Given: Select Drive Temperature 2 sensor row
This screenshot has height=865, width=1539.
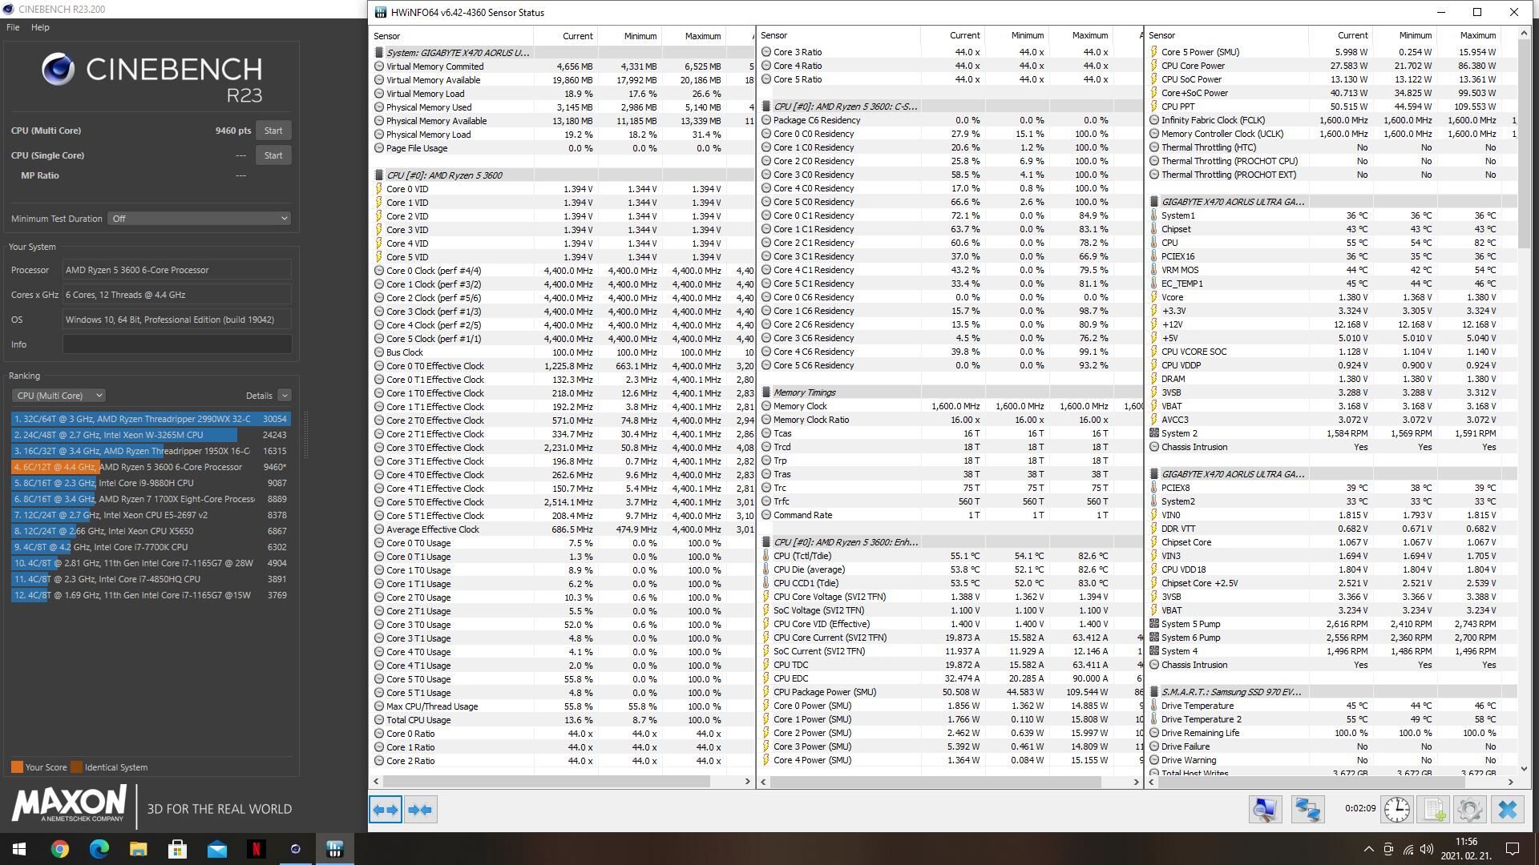Looking at the screenshot, I should coord(1333,719).
